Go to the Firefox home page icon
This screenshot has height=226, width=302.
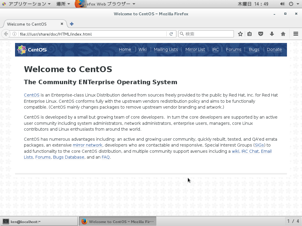tap(283, 34)
